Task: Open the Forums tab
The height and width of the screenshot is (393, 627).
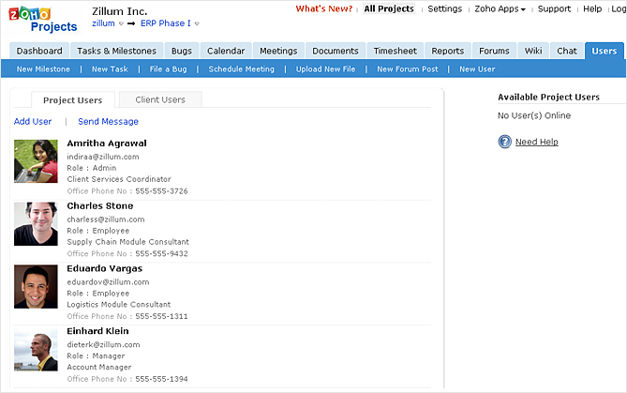Action: [494, 51]
